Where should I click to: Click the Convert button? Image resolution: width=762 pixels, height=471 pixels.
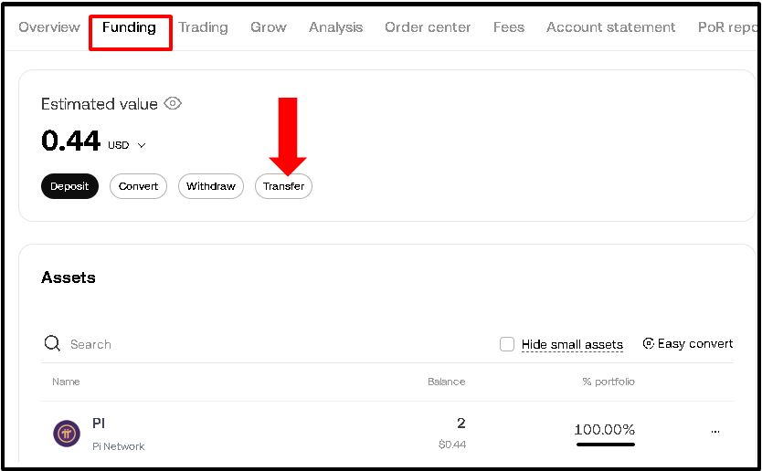138,186
